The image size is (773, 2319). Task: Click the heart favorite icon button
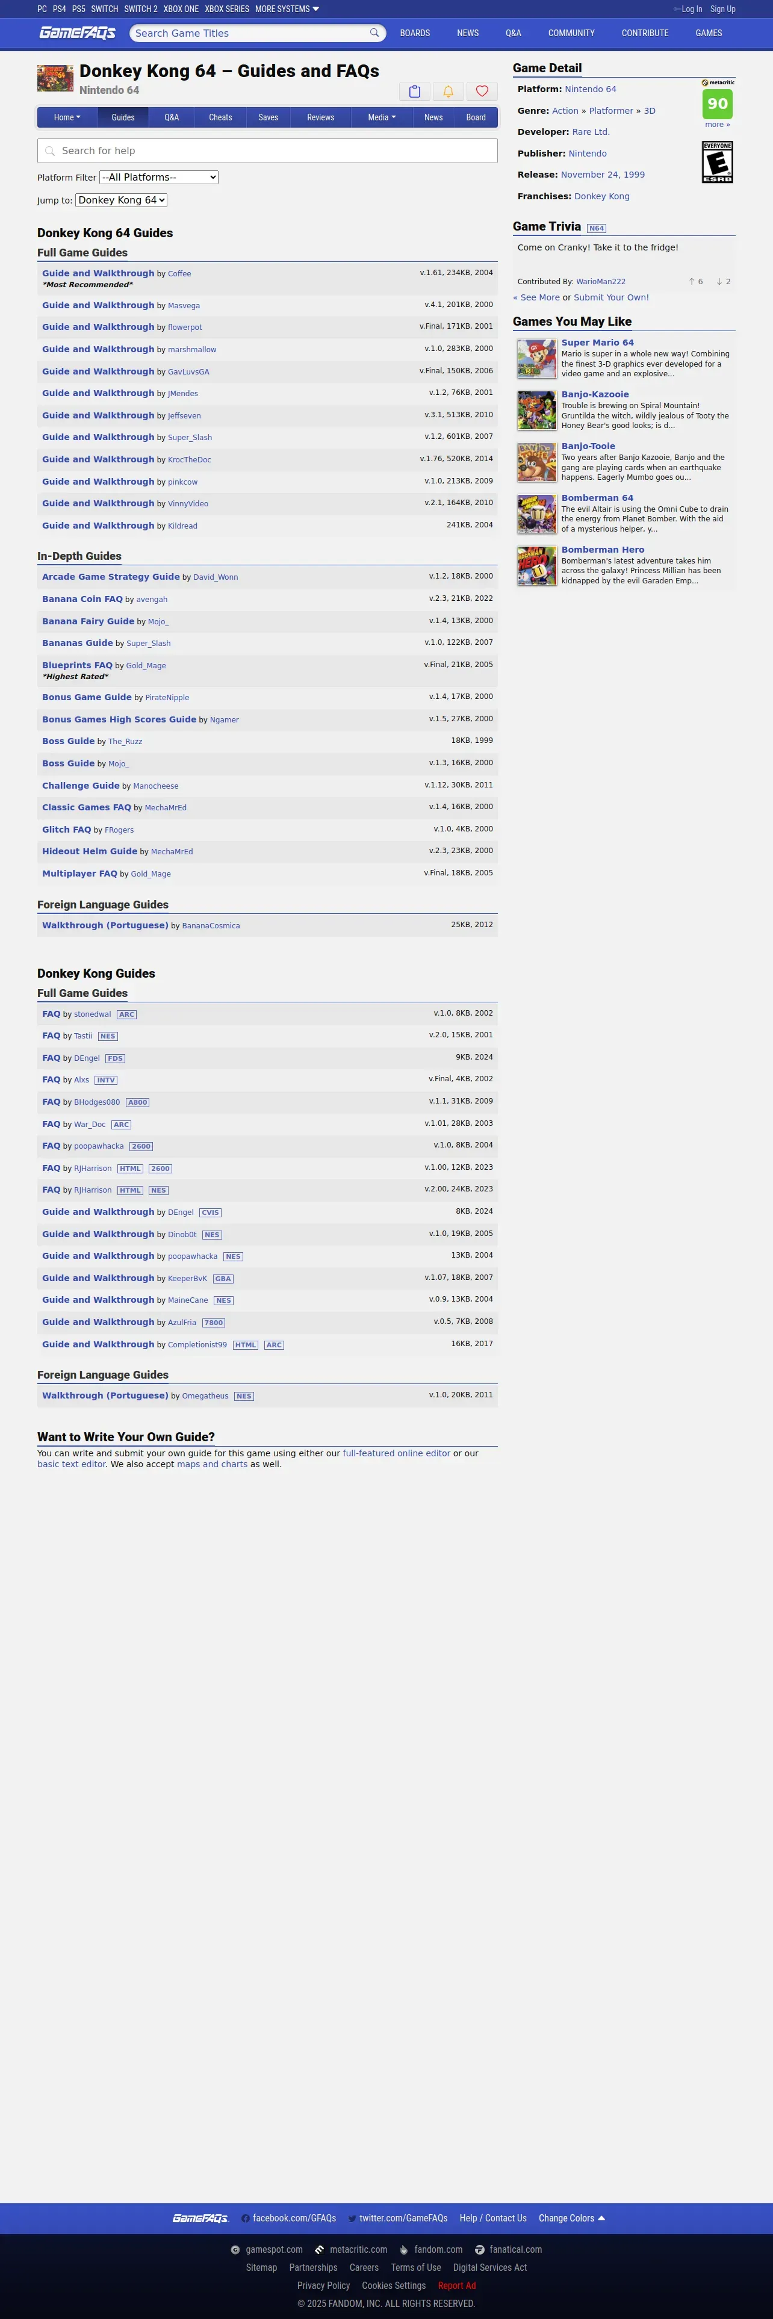(482, 91)
